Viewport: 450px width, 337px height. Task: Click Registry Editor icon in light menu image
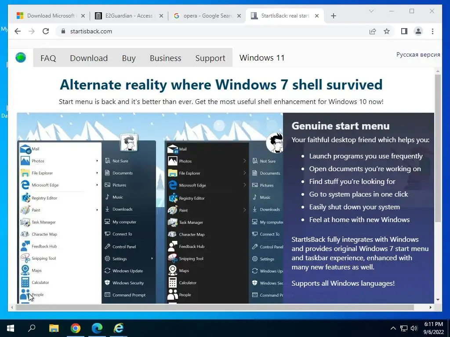pos(25,198)
